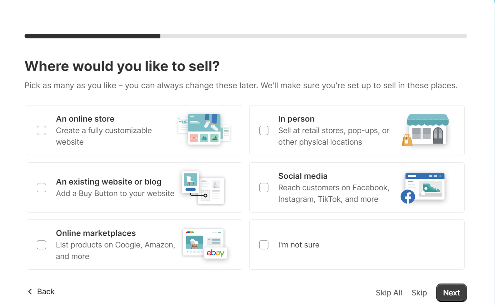Screen dimensions: 495x305
Task: Click the Facebook social media illustration
Action: [x=423, y=187]
